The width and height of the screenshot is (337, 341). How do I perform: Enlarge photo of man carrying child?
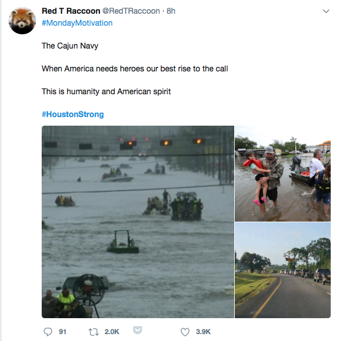click(283, 174)
